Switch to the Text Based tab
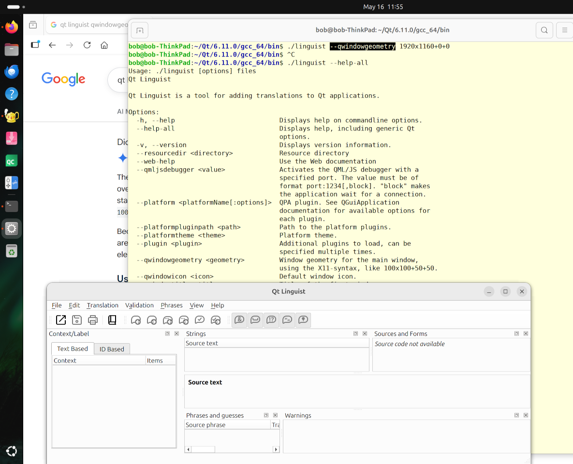This screenshot has height=464, width=573. pyautogui.click(x=73, y=349)
